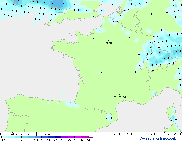Screen dimensions: 182x141
Task: Click the 'Precipitation' title word
Action: tap(12, 134)
